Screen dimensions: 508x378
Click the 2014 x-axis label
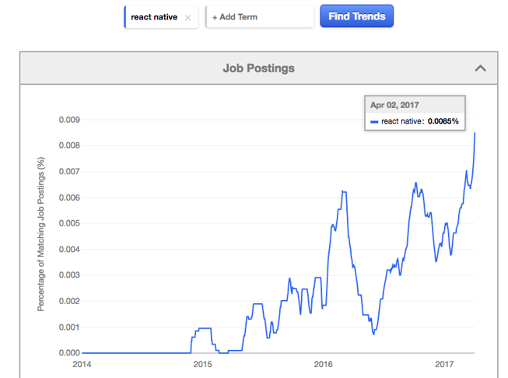pos(82,364)
